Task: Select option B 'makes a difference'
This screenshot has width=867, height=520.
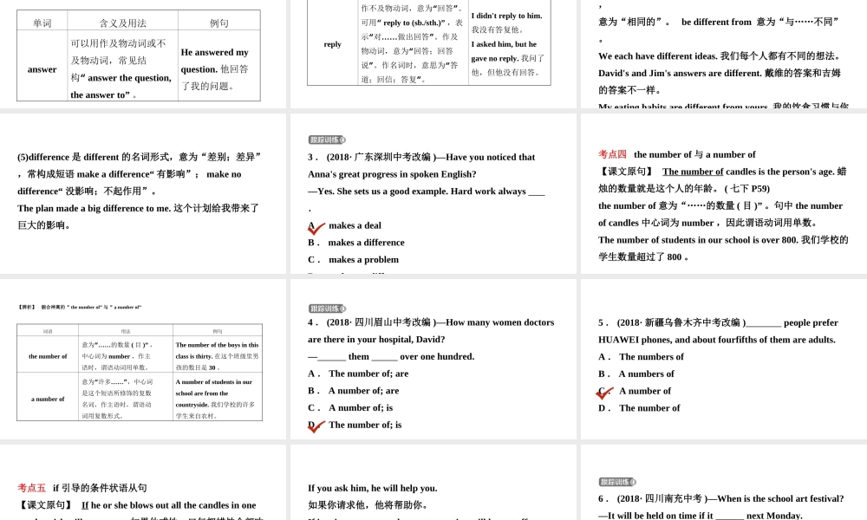Action: click(x=356, y=243)
